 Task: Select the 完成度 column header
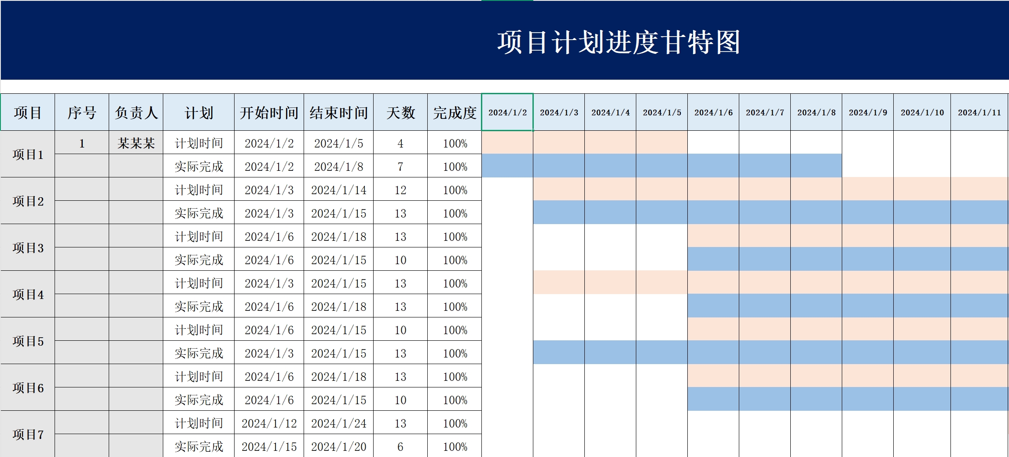coord(455,112)
